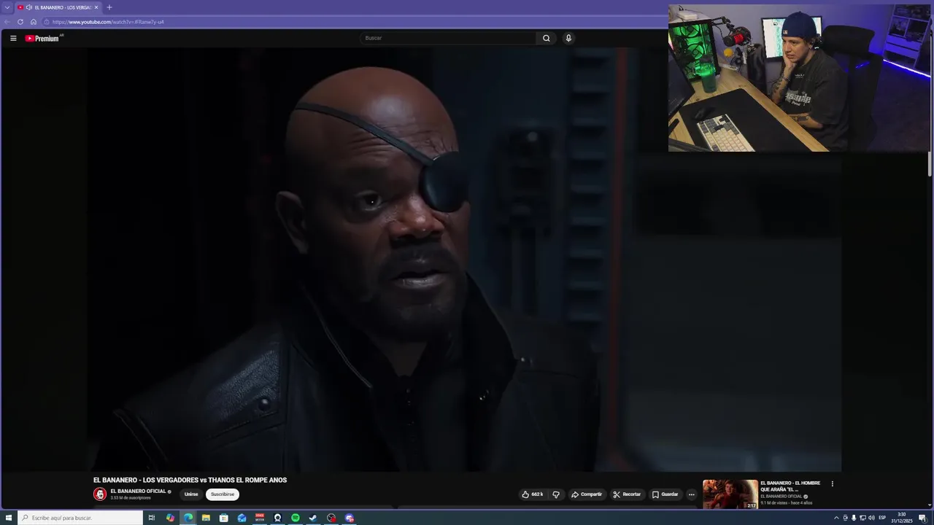This screenshot has width=934, height=525.
Task: Open EL BANANERO OFICIAL channel avatar
Action: pyautogui.click(x=100, y=494)
